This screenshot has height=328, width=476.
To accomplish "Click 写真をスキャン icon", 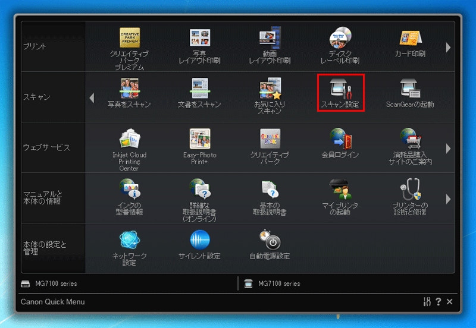I will pos(130,93).
